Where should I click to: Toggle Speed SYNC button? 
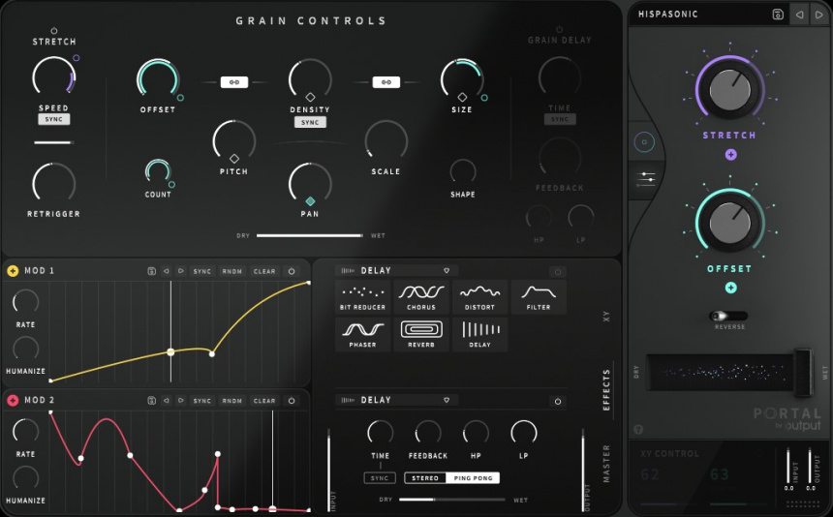[53, 119]
